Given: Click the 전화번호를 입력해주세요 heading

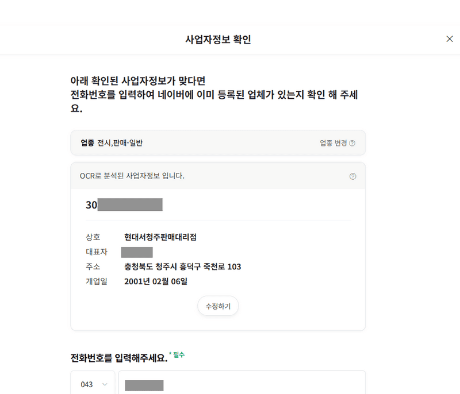Looking at the screenshot, I should tap(118, 358).
